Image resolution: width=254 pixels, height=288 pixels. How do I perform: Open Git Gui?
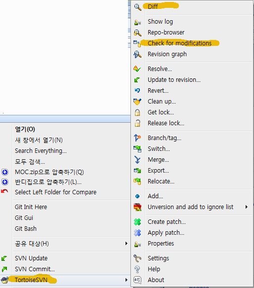pyautogui.click(x=24, y=218)
